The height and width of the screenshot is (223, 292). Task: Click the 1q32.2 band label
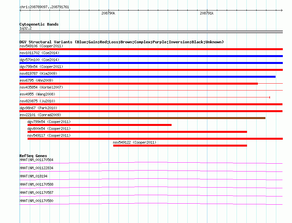tap(26, 28)
